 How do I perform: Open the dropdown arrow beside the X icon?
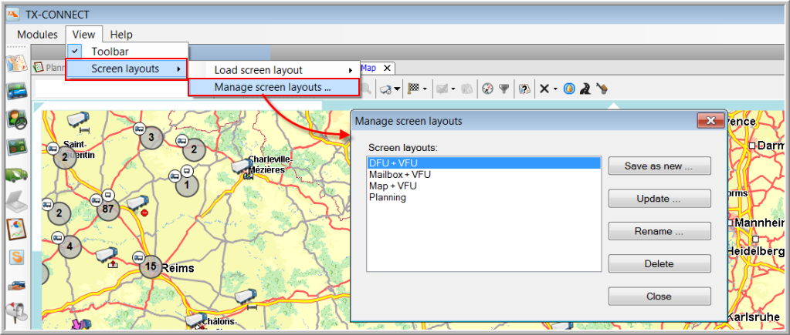point(555,89)
